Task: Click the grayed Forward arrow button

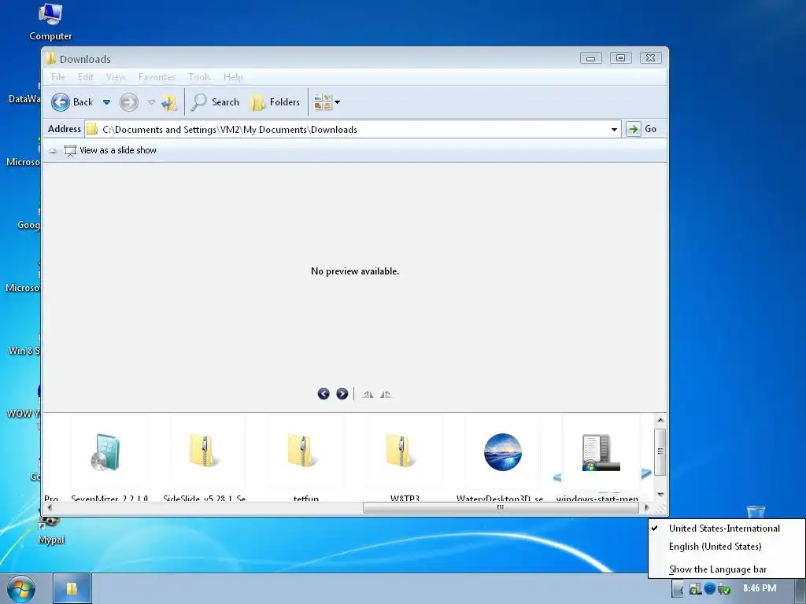Action: 129,102
